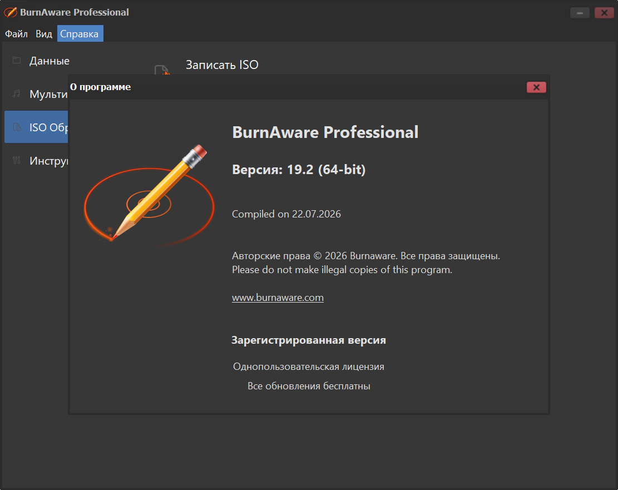Click the BurnAware Professional dialog heading

[x=325, y=132]
